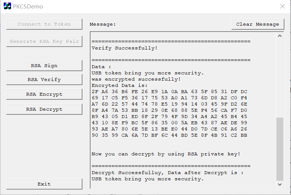Click the last 'USB token bring you more security.' line
The height and width of the screenshot is (195, 291).
[x=148, y=179]
